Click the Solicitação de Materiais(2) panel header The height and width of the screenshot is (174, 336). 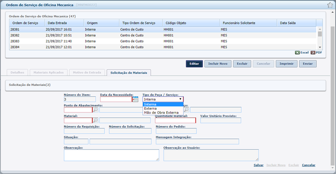pyautogui.click(x=166, y=85)
